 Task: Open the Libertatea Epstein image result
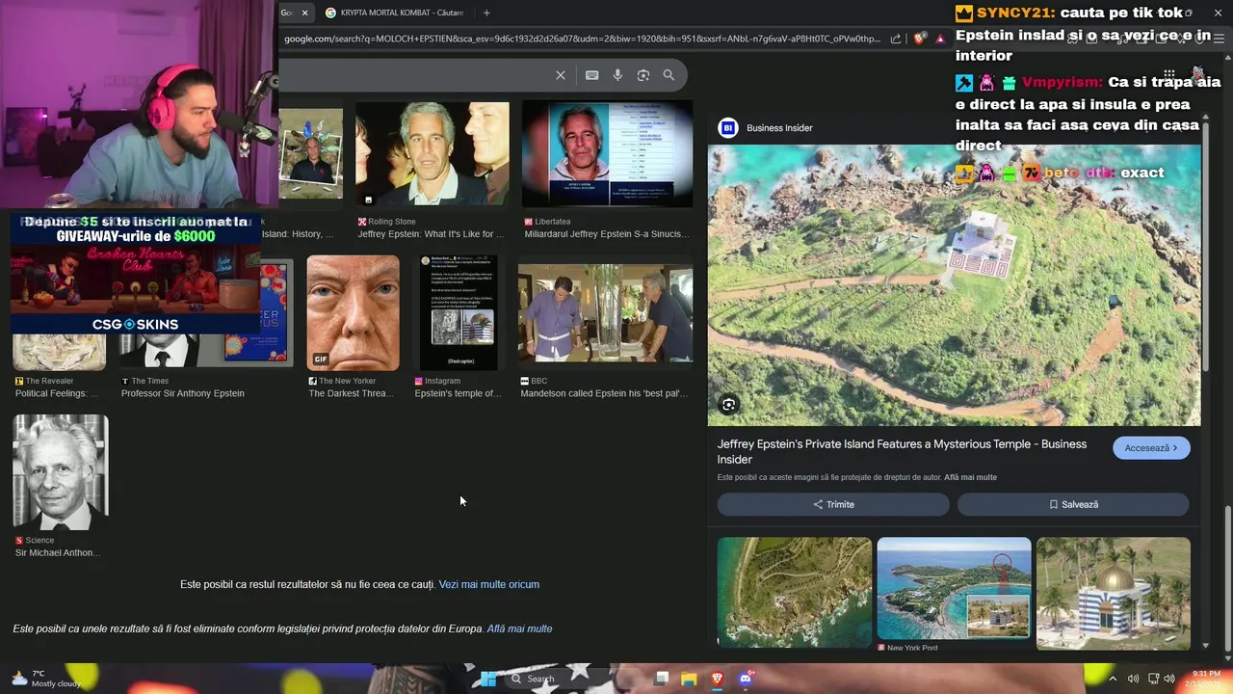[x=607, y=153]
